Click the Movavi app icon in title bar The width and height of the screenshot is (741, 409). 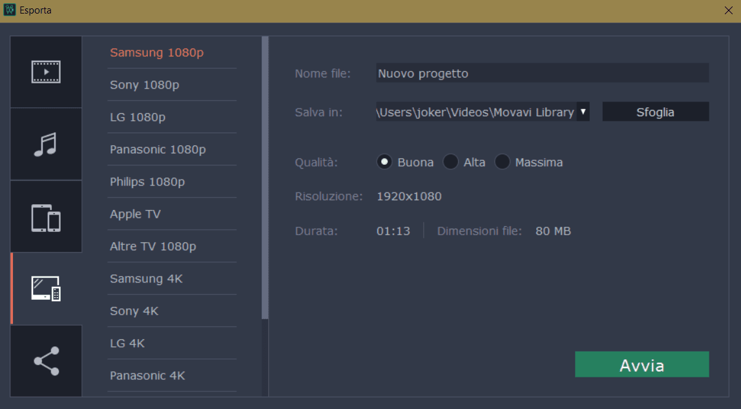pos(10,10)
